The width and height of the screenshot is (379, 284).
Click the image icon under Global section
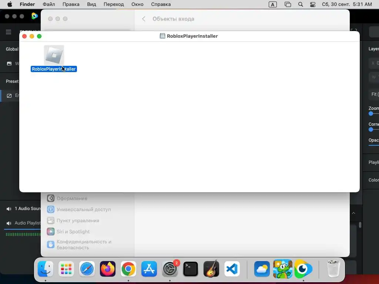click(x=9, y=64)
